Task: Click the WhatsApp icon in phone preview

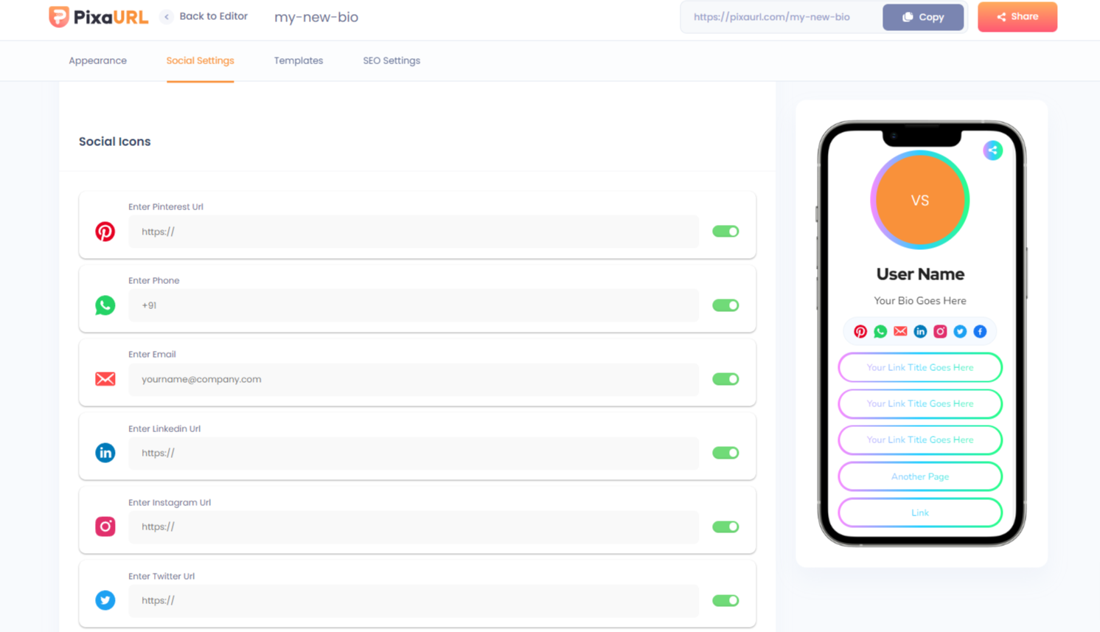Action: [880, 332]
